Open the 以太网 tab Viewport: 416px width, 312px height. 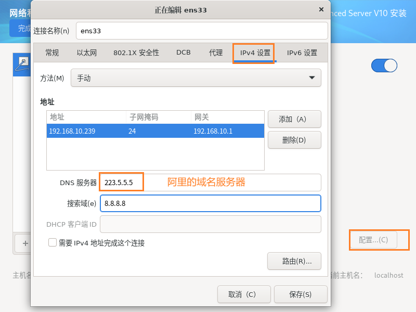(x=87, y=53)
